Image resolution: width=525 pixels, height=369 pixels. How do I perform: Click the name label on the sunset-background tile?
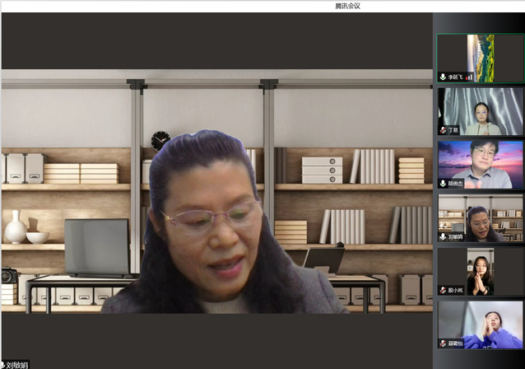(456, 184)
